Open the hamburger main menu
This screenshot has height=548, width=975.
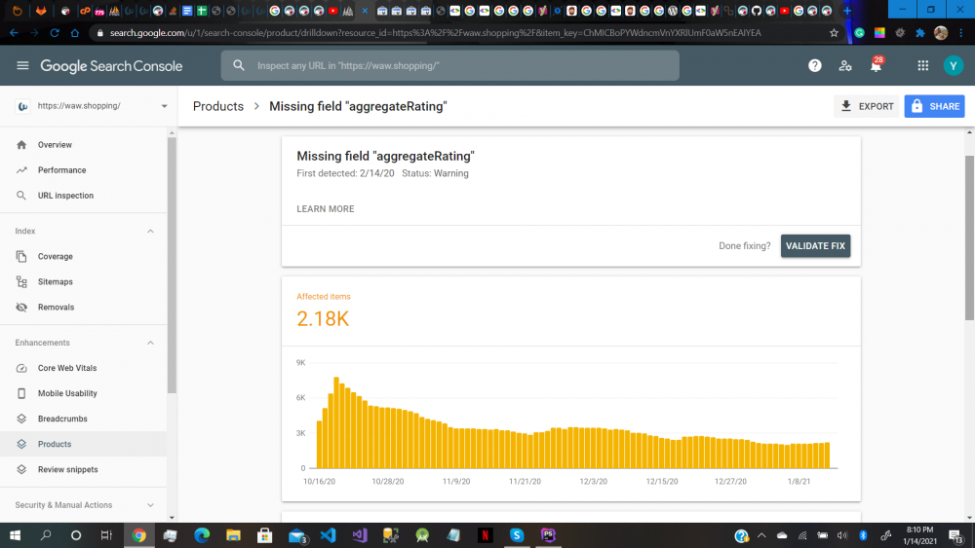click(x=22, y=65)
